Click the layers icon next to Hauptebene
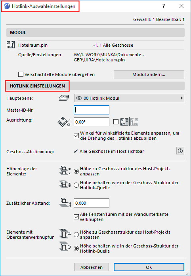This screenshot has height=276, width=191. tap(63, 98)
